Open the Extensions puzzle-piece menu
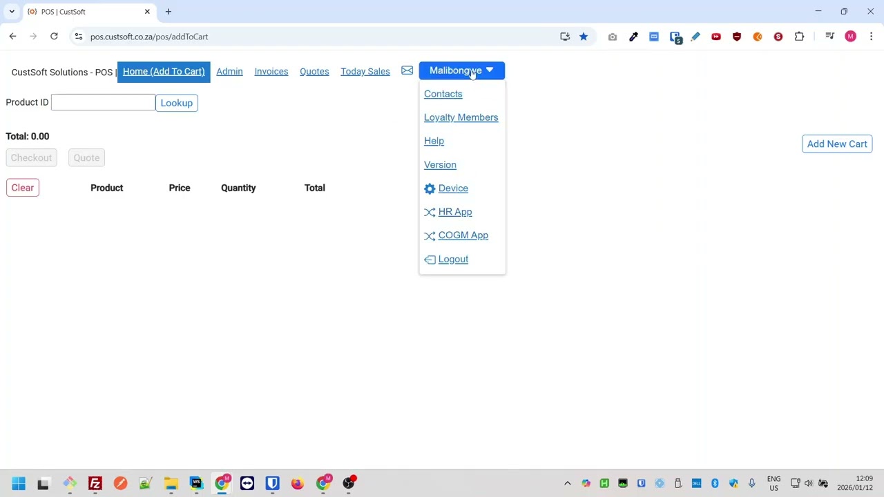This screenshot has width=884, height=497. tap(799, 37)
